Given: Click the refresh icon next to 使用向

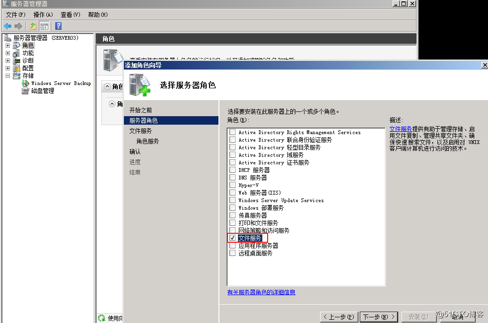Looking at the screenshot, I should coord(102,318).
